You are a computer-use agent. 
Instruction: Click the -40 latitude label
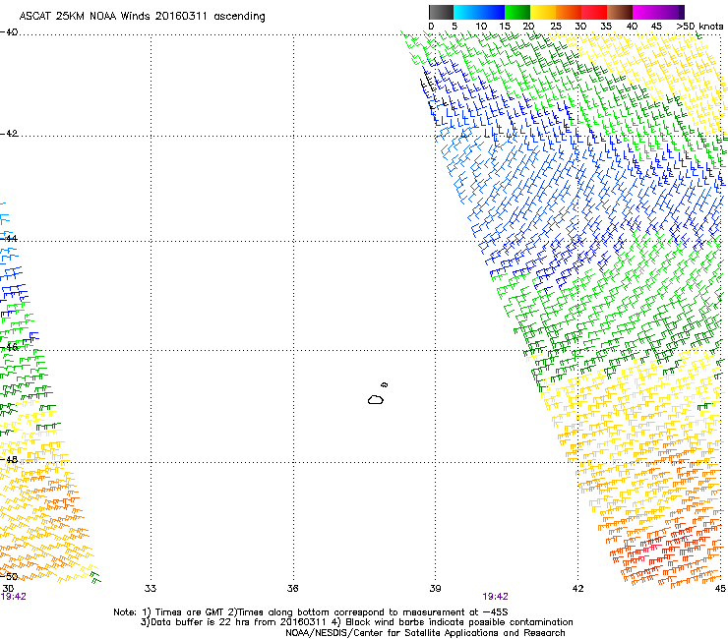pos(9,32)
